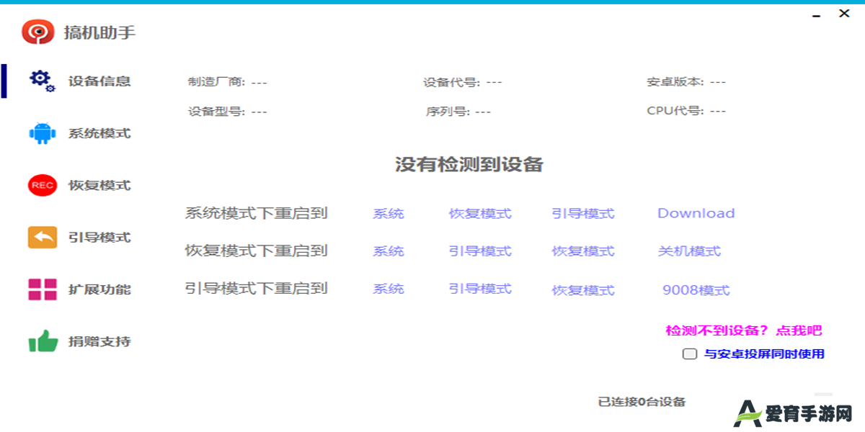Close the 搞机助手 window

point(844,13)
